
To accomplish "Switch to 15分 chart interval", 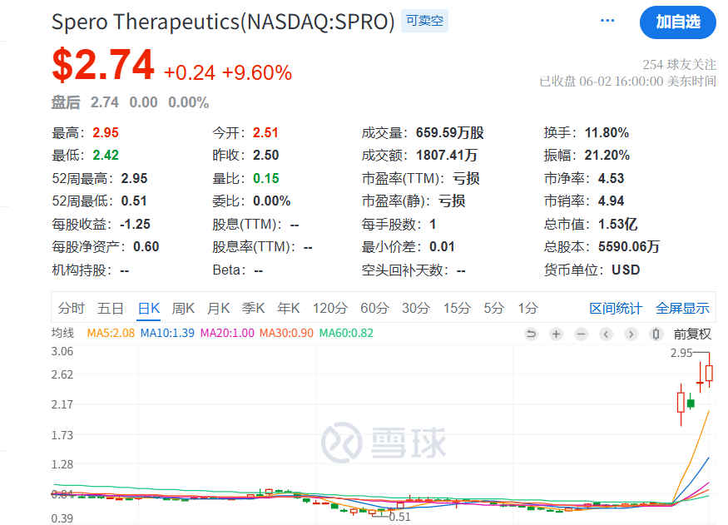I will (457, 308).
